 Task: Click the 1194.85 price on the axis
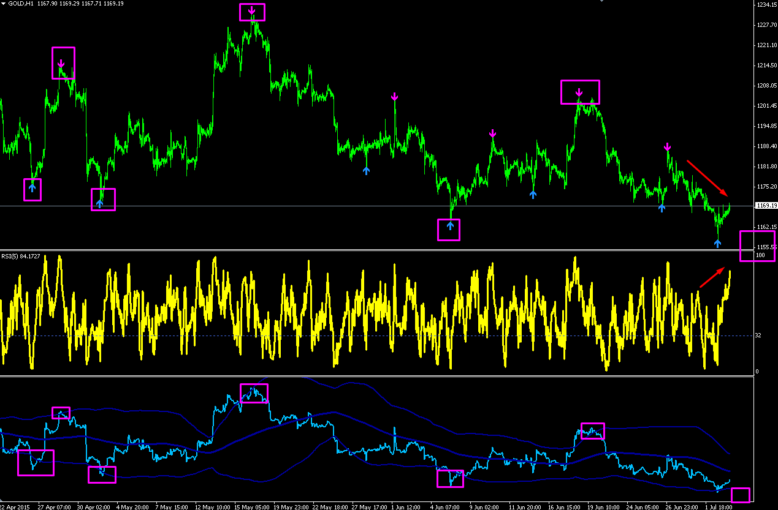pos(767,126)
